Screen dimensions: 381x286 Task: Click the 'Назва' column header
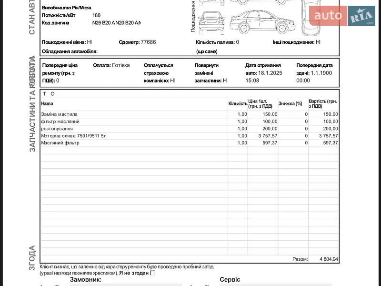[47, 103]
